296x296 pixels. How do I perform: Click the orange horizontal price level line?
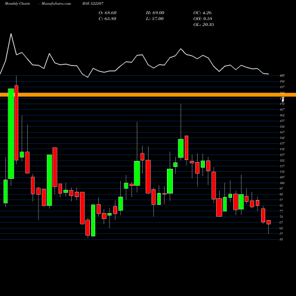point(148,95)
